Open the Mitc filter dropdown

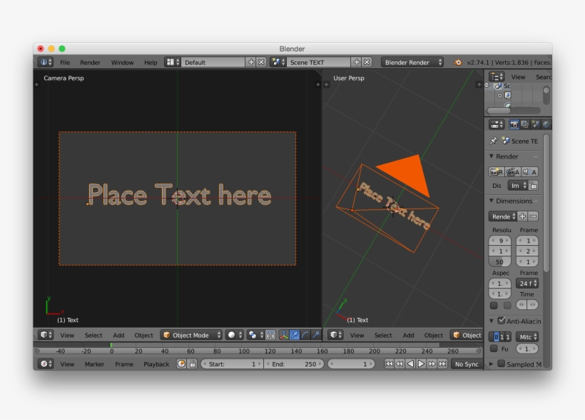pos(527,337)
